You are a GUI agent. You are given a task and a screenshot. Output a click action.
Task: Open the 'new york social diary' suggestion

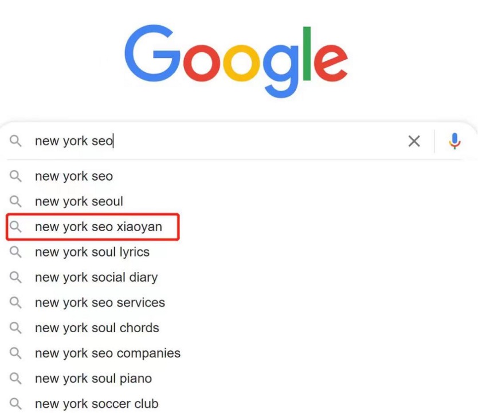96,278
